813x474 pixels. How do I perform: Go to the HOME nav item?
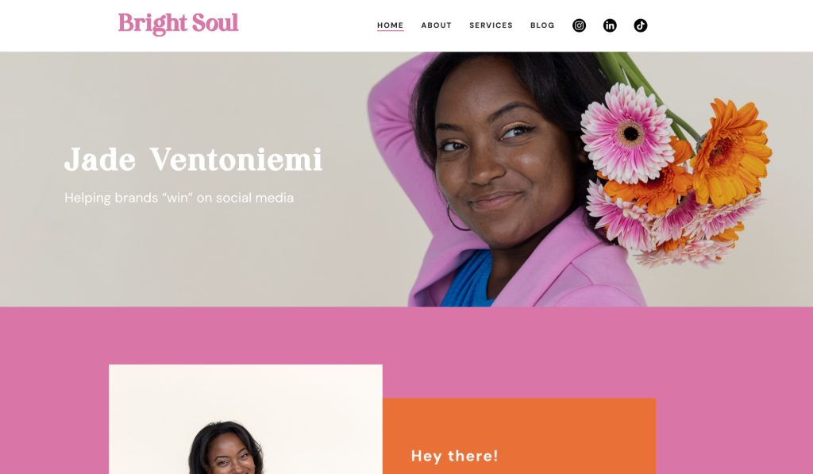tap(391, 25)
